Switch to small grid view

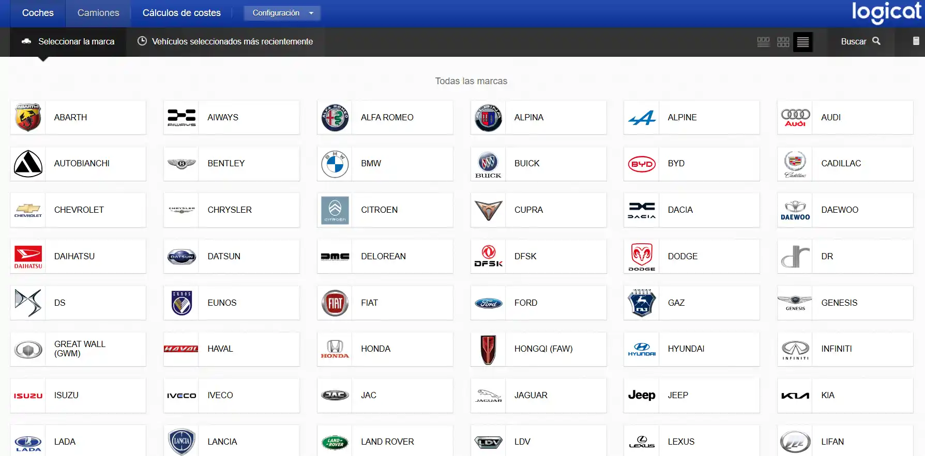(783, 42)
